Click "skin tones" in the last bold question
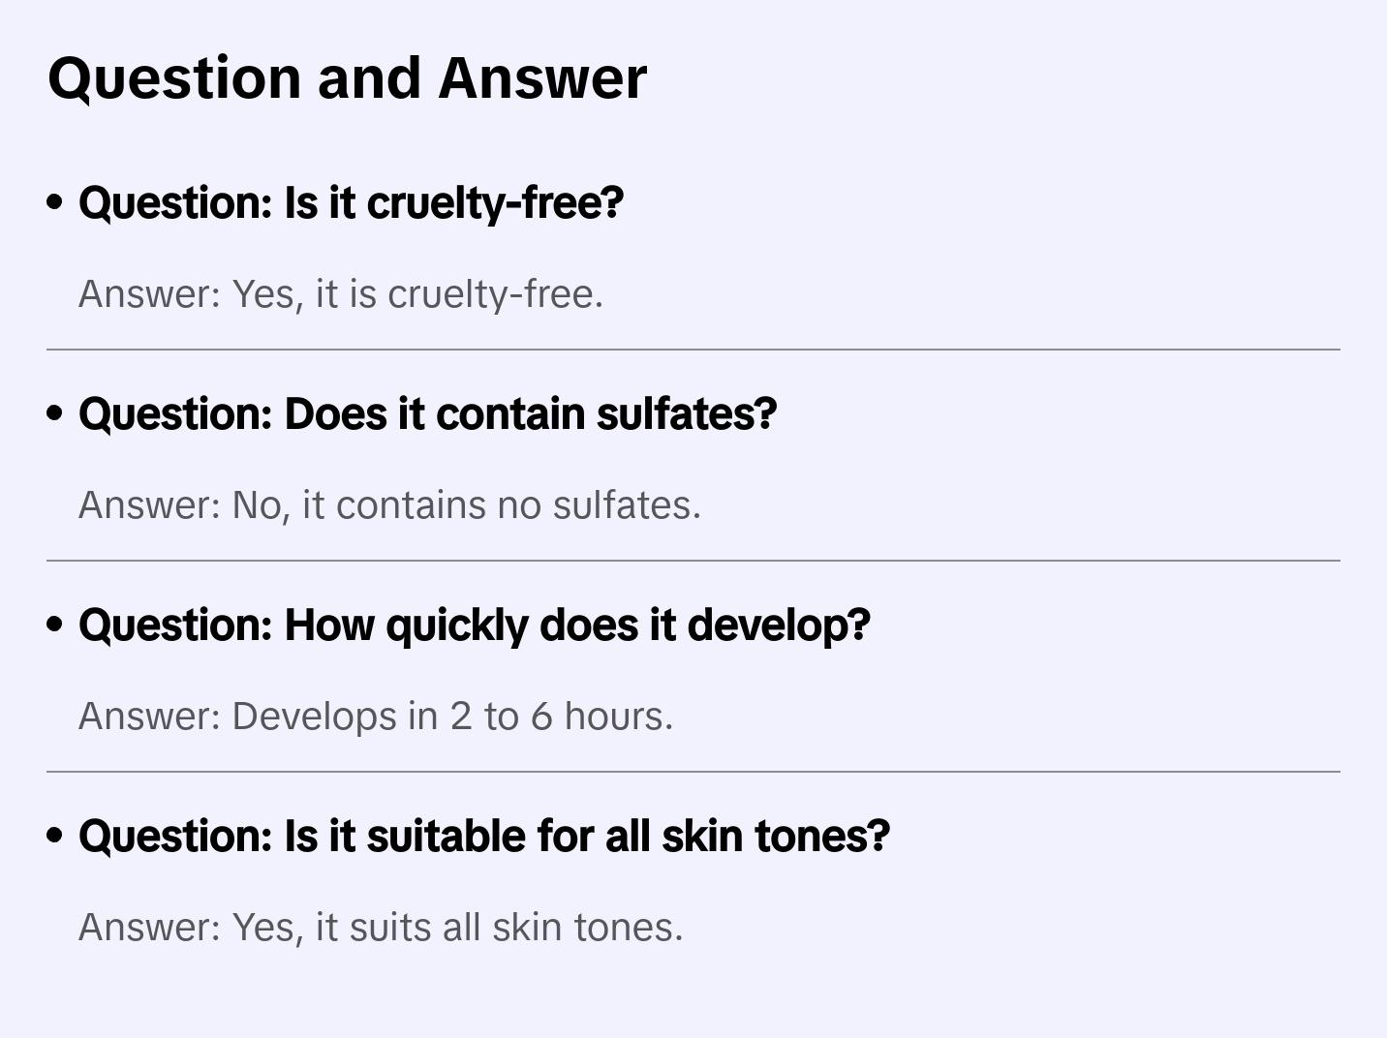 775,836
